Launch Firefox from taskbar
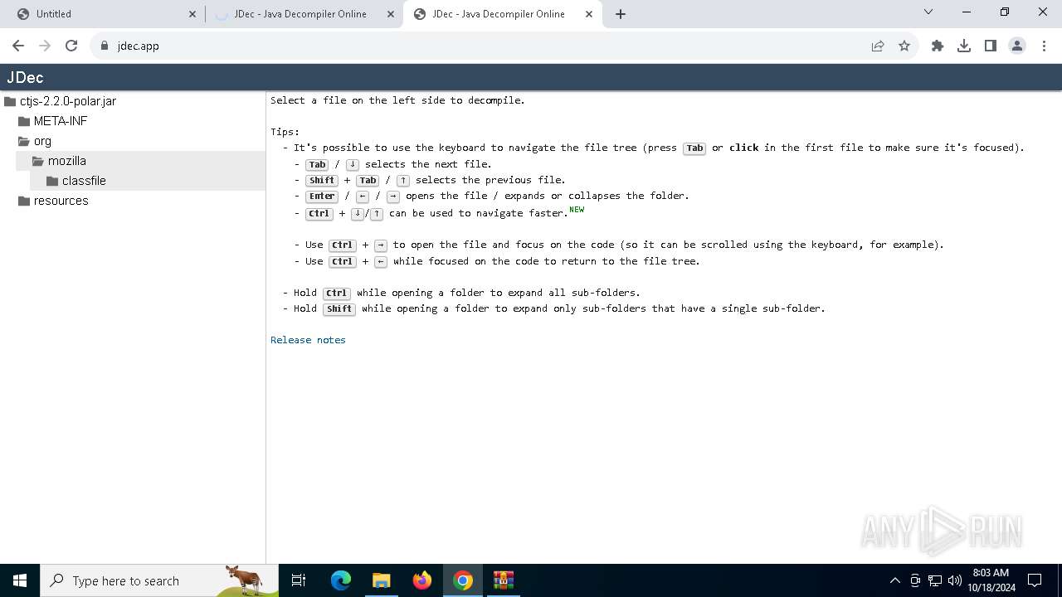The image size is (1062, 597). [x=422, y=580]
